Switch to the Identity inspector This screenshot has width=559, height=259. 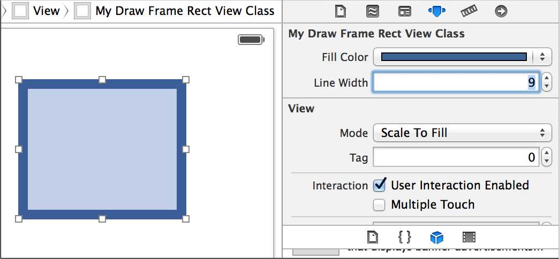(405, 11)
